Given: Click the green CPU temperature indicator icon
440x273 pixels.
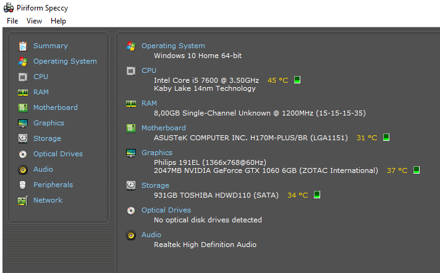Looking at the screenshot, I should click(297, 80).
